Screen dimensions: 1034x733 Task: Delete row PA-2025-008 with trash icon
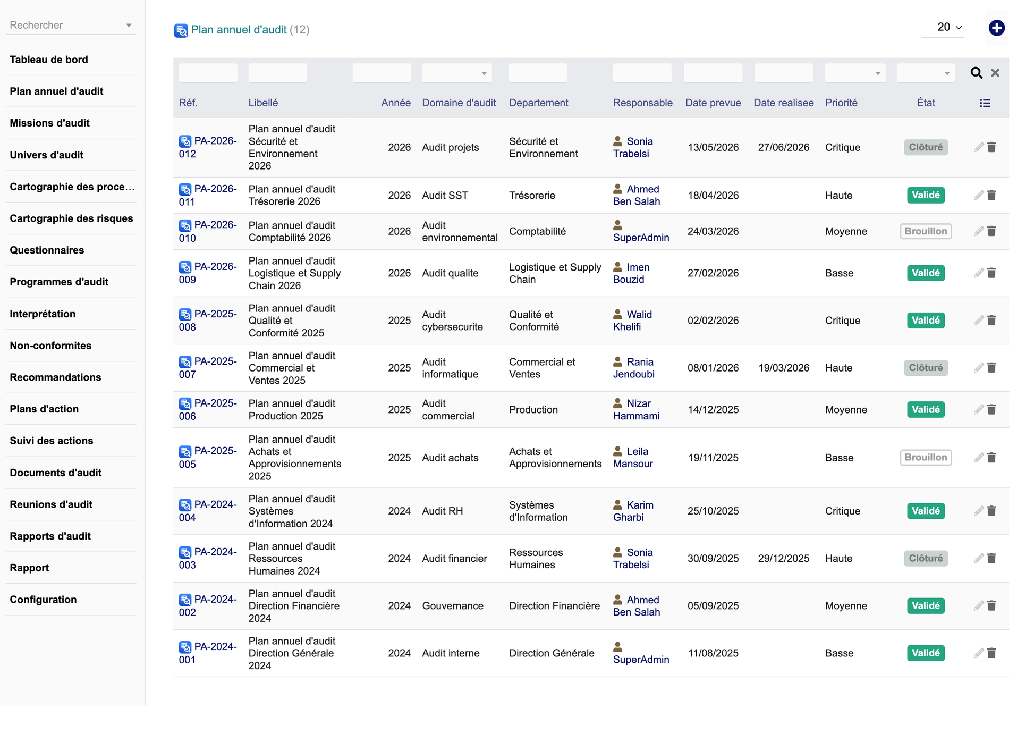pyautogui.click(x=991, y=321)
